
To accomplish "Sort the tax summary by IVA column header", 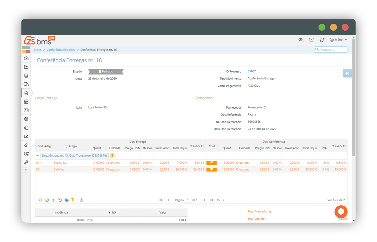I will pos(112,212).
